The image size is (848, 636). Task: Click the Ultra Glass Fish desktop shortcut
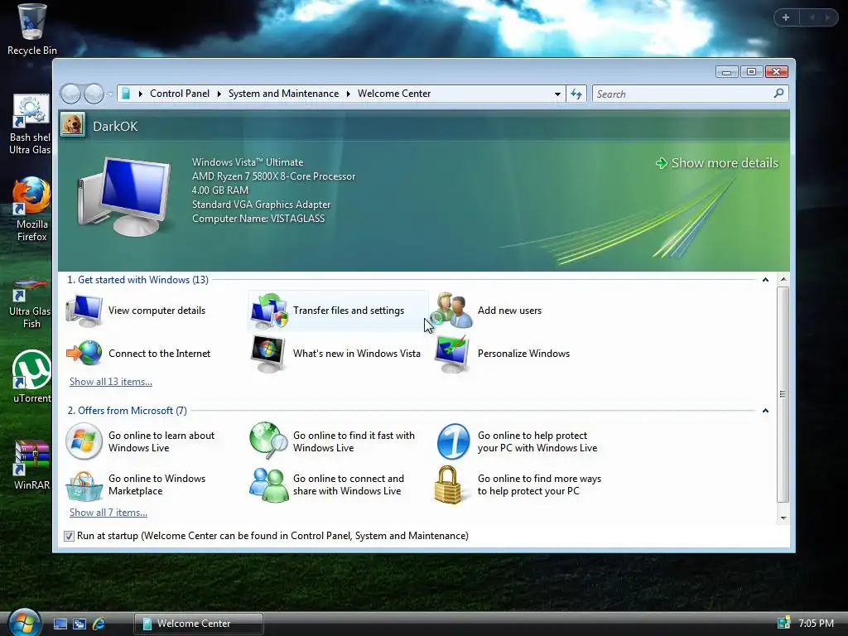pos(31,303)
